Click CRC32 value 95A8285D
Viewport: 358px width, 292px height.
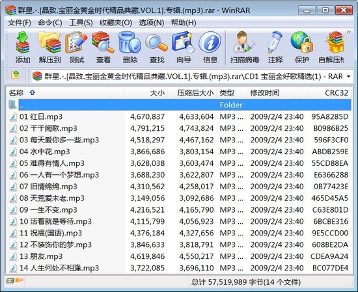click(330, 117)
